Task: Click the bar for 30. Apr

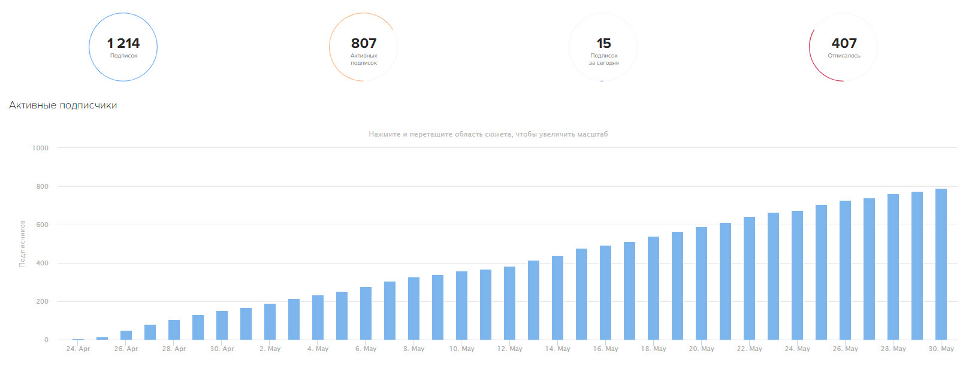Action: (x=222, y=325)
